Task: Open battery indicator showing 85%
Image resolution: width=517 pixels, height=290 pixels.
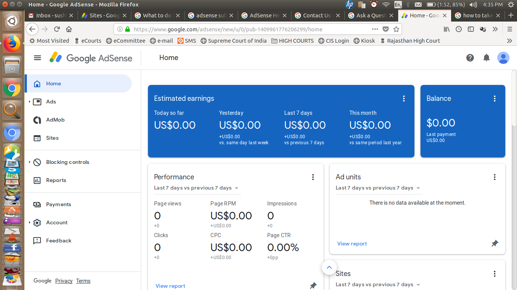Action: pos(445,5)
